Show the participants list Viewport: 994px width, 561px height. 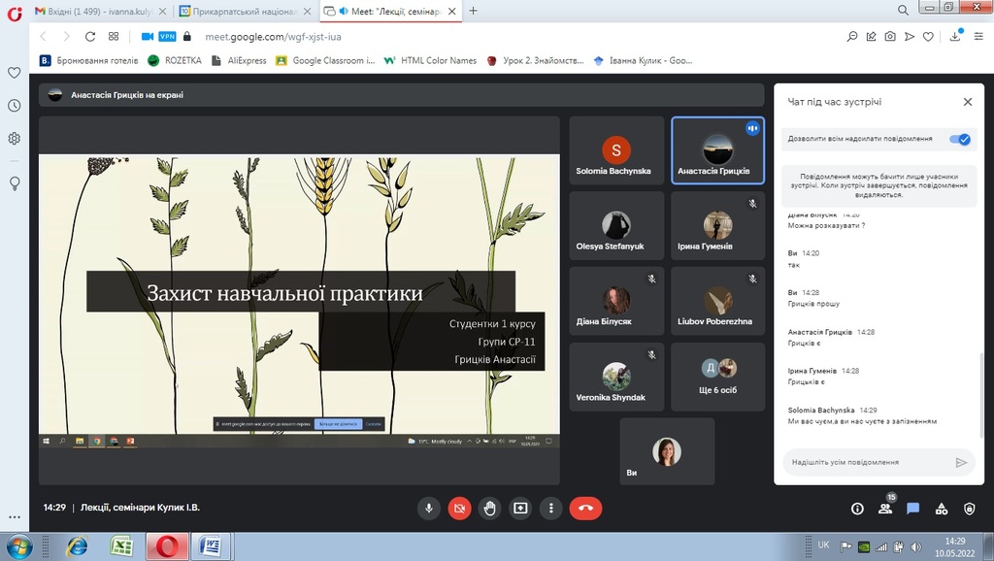(x=885, y=508)
